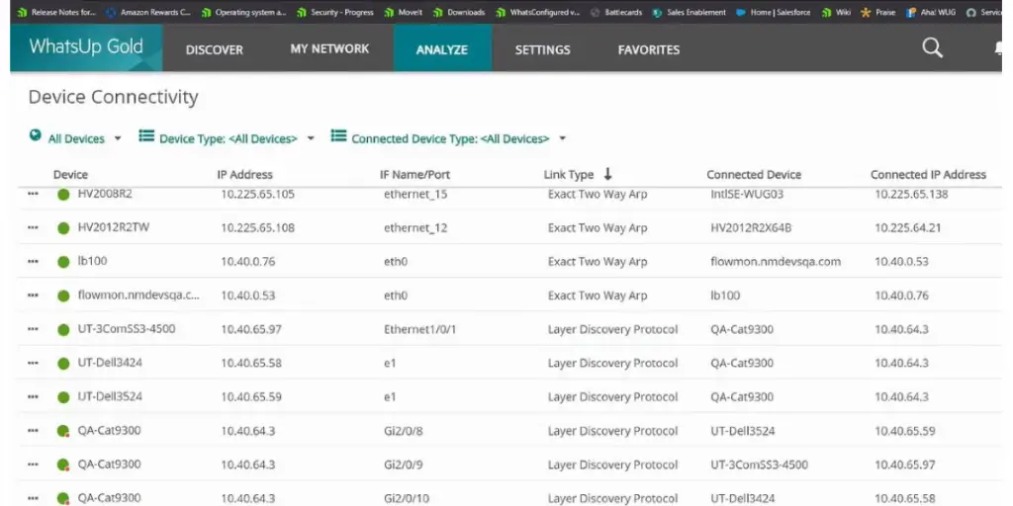1013x506 pixels.
Task: Open row menu dots for HV2008R2
Action: (x=33, y=195)
